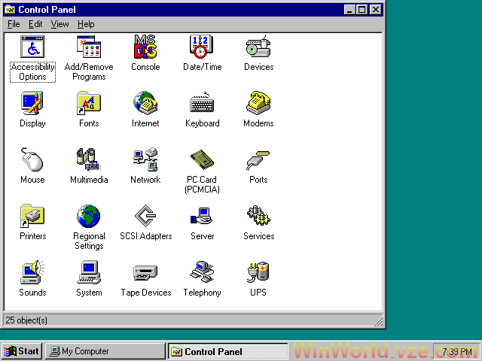
Task: Switch to My Computer taskbar button
Action: (x=105, y=351)
